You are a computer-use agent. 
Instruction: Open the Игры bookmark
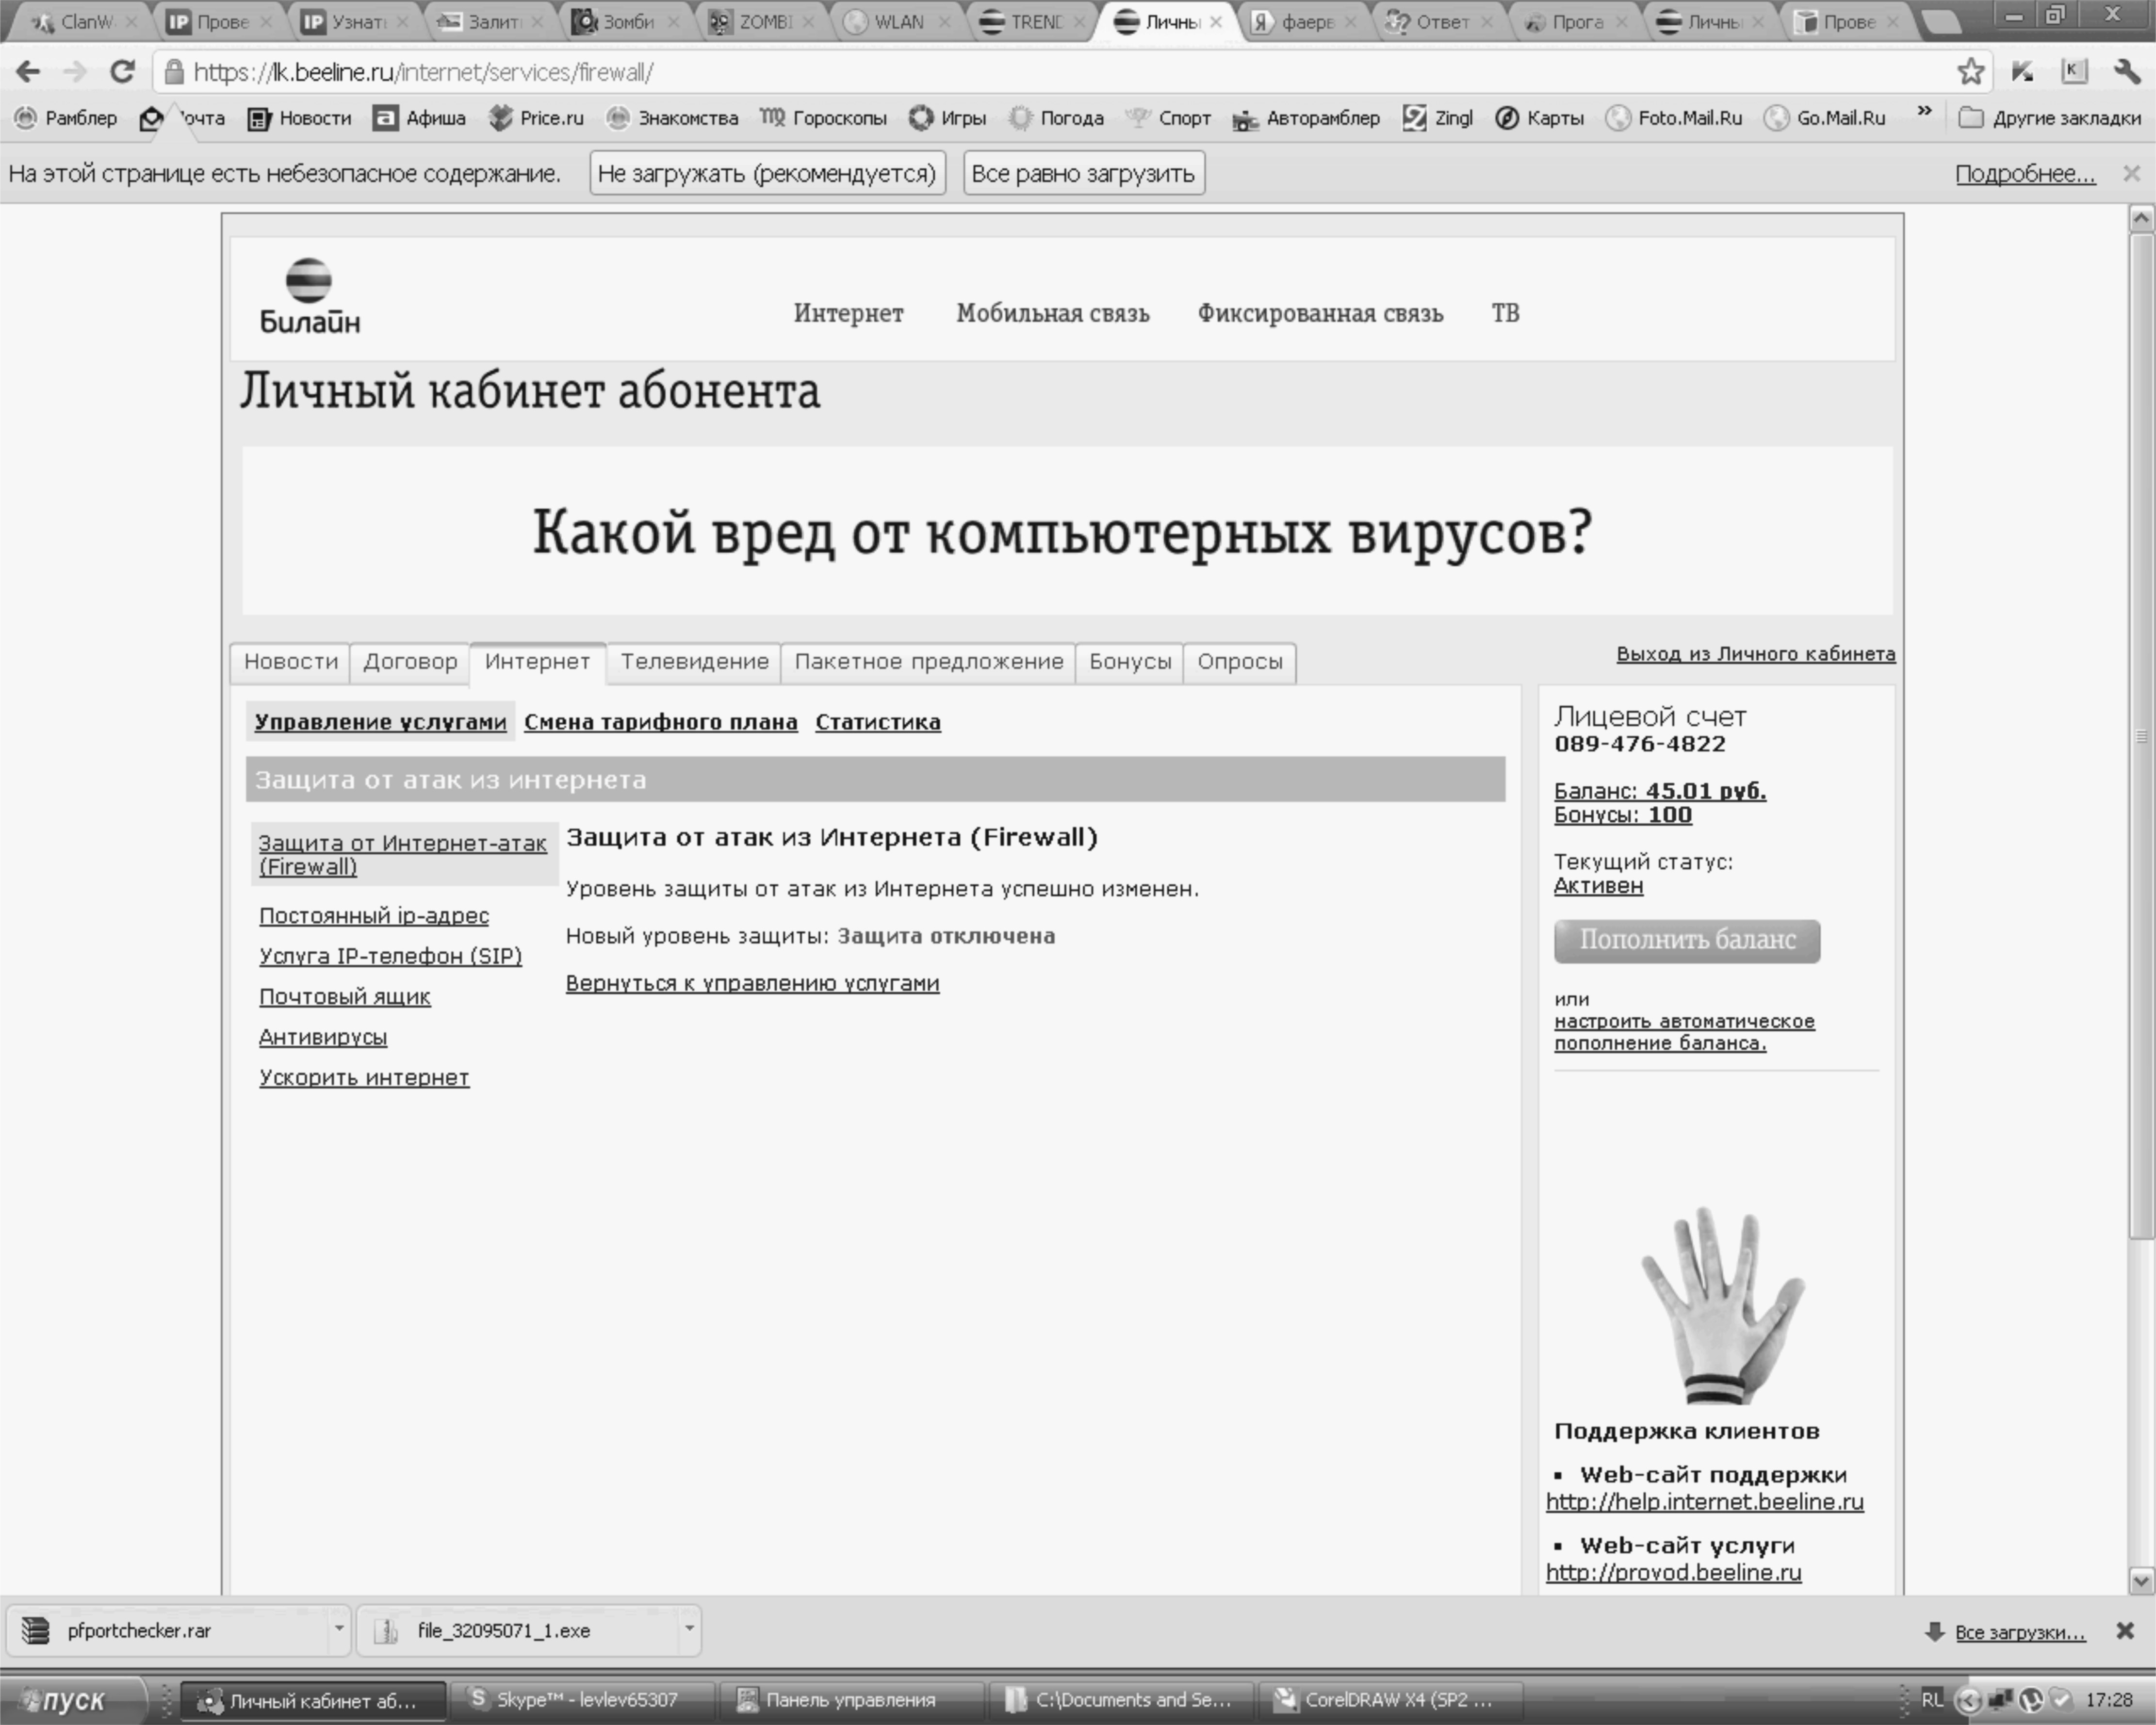[947, 118]
